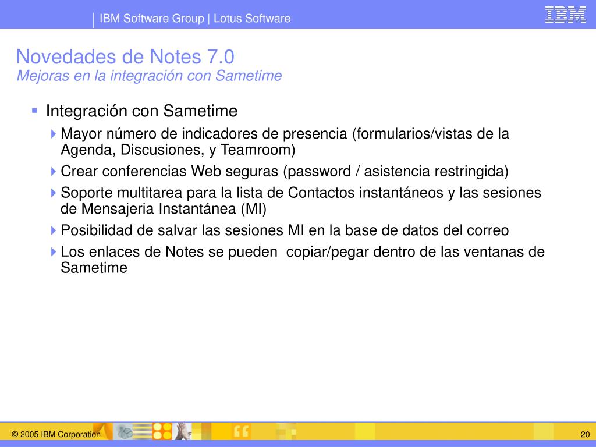Viewport: 596px width, 447px height.
Task: Click the arrow bullet before 'Soporte multitarea'
Action: pyautogui.click(x=53, y=193)
